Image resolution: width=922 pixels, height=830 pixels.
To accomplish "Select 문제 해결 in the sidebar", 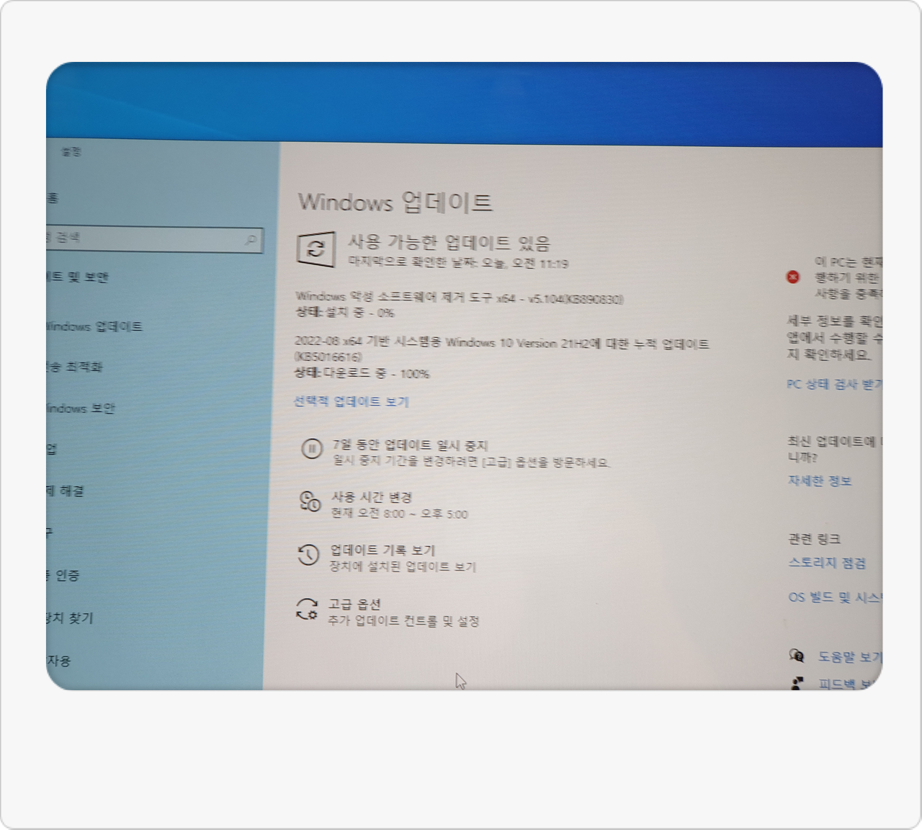I will click(66, 491).
